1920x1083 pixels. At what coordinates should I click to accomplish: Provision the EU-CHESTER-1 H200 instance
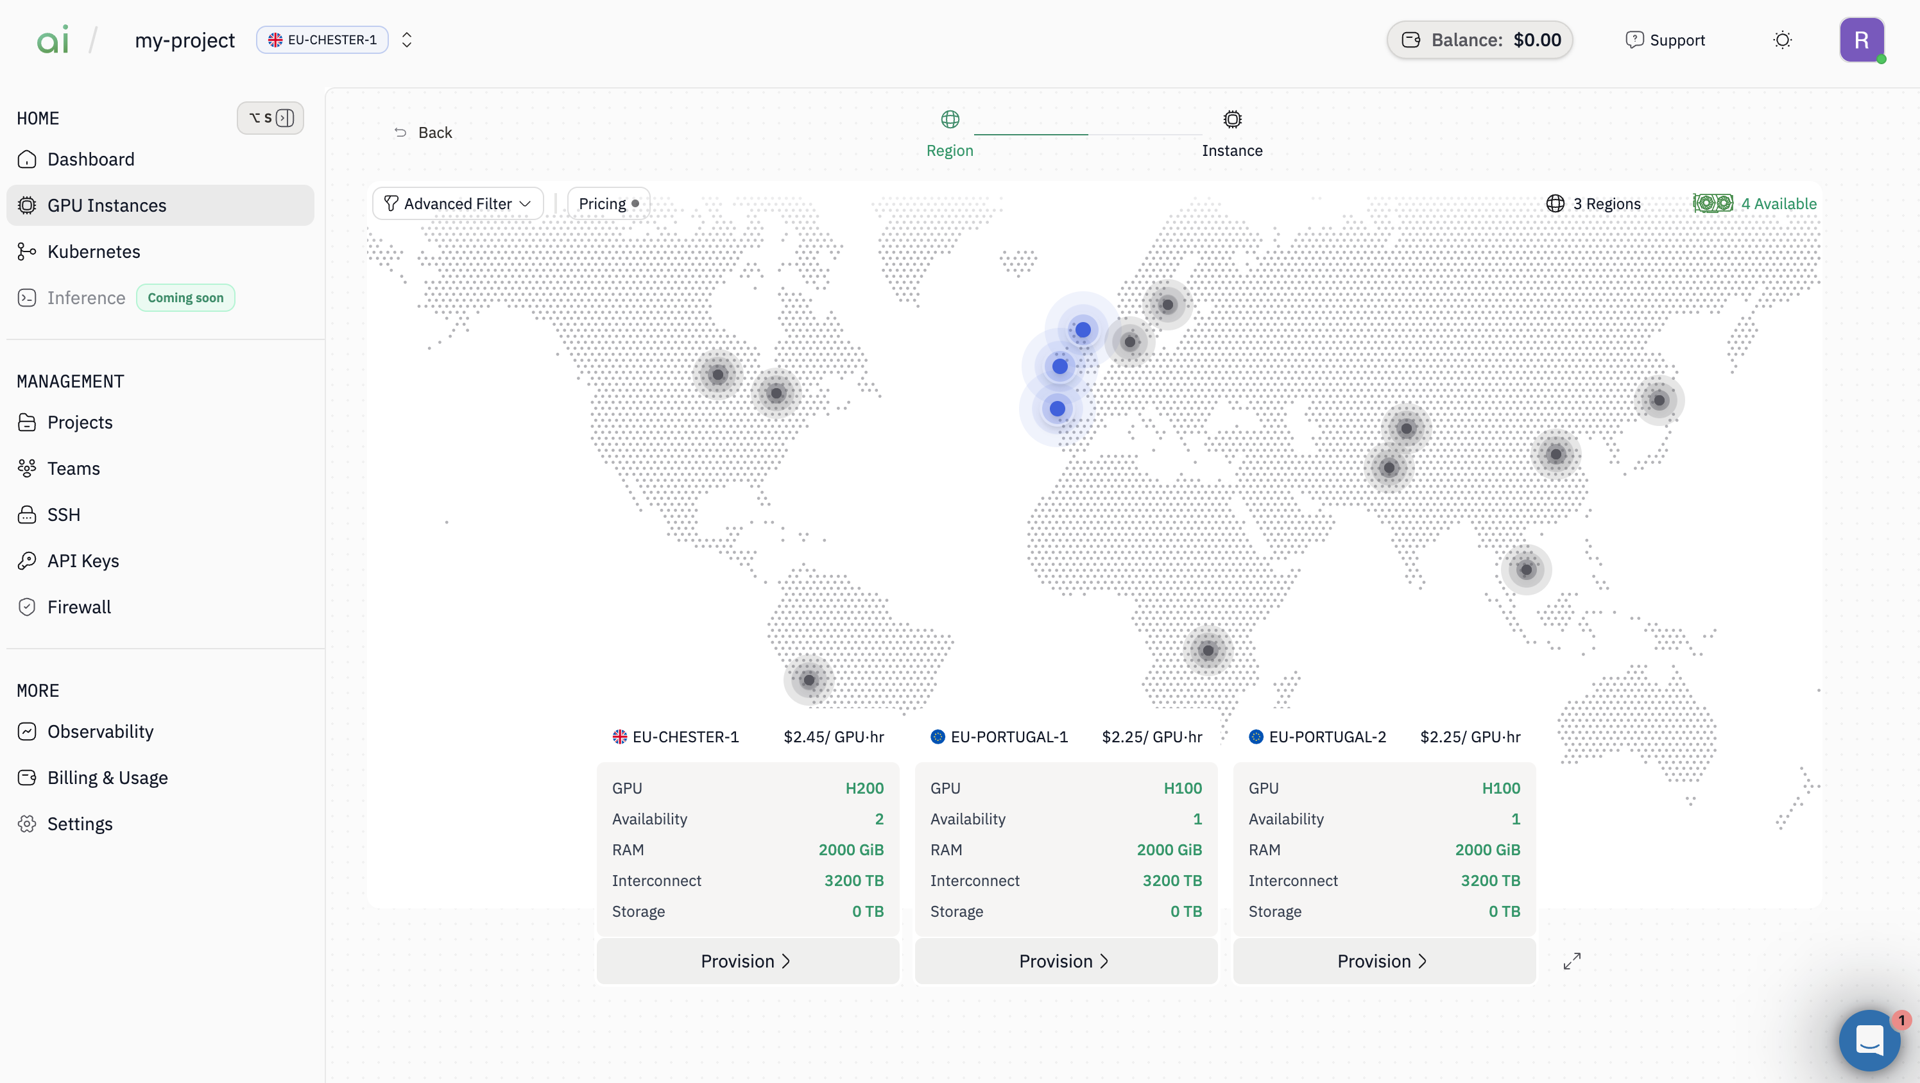pos(747,960)
